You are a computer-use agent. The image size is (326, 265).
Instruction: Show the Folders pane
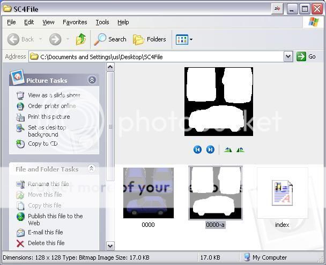click(150, 39)
